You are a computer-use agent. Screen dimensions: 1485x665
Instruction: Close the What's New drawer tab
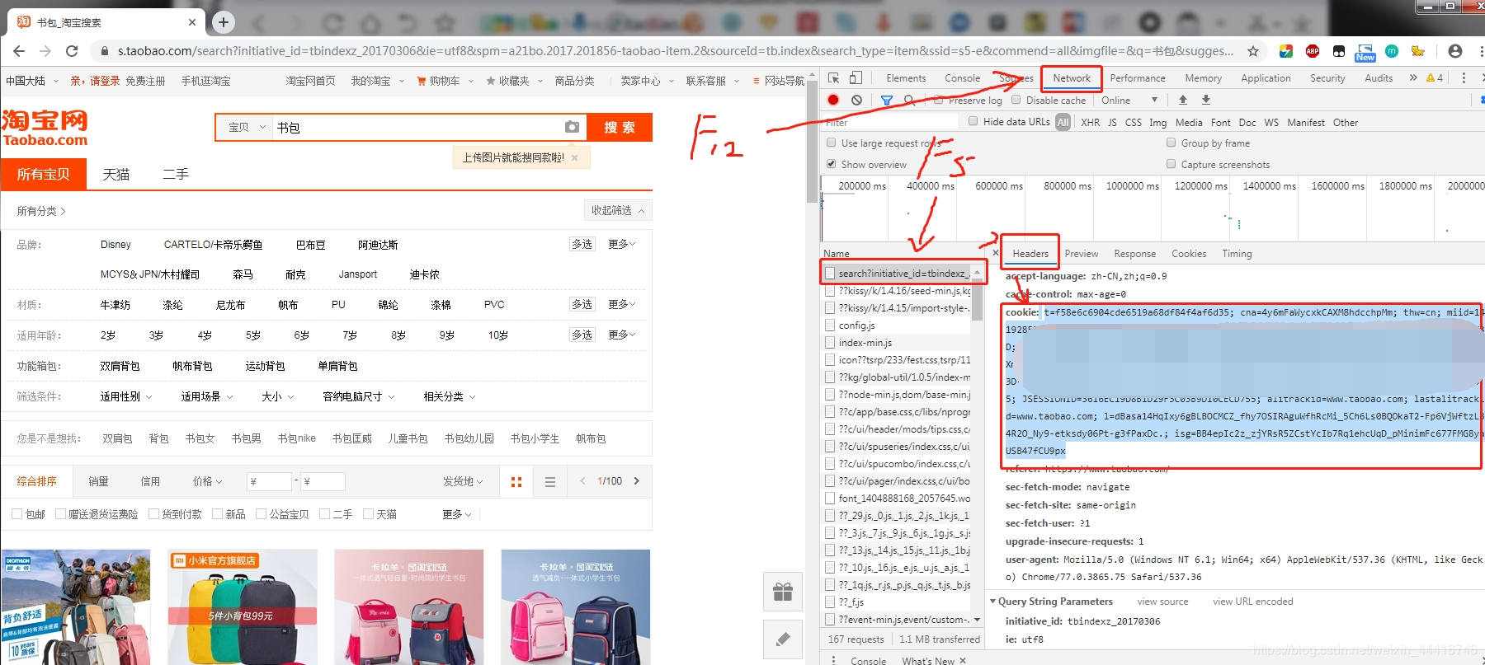point(963,660)
